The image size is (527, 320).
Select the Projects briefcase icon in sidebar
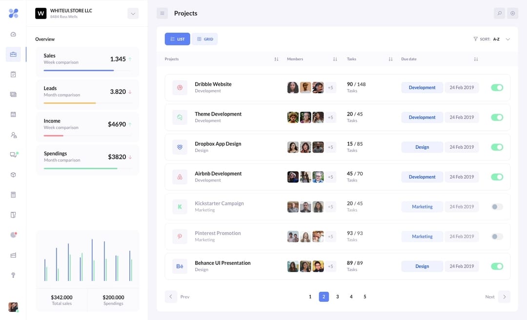tap(13, 54)
